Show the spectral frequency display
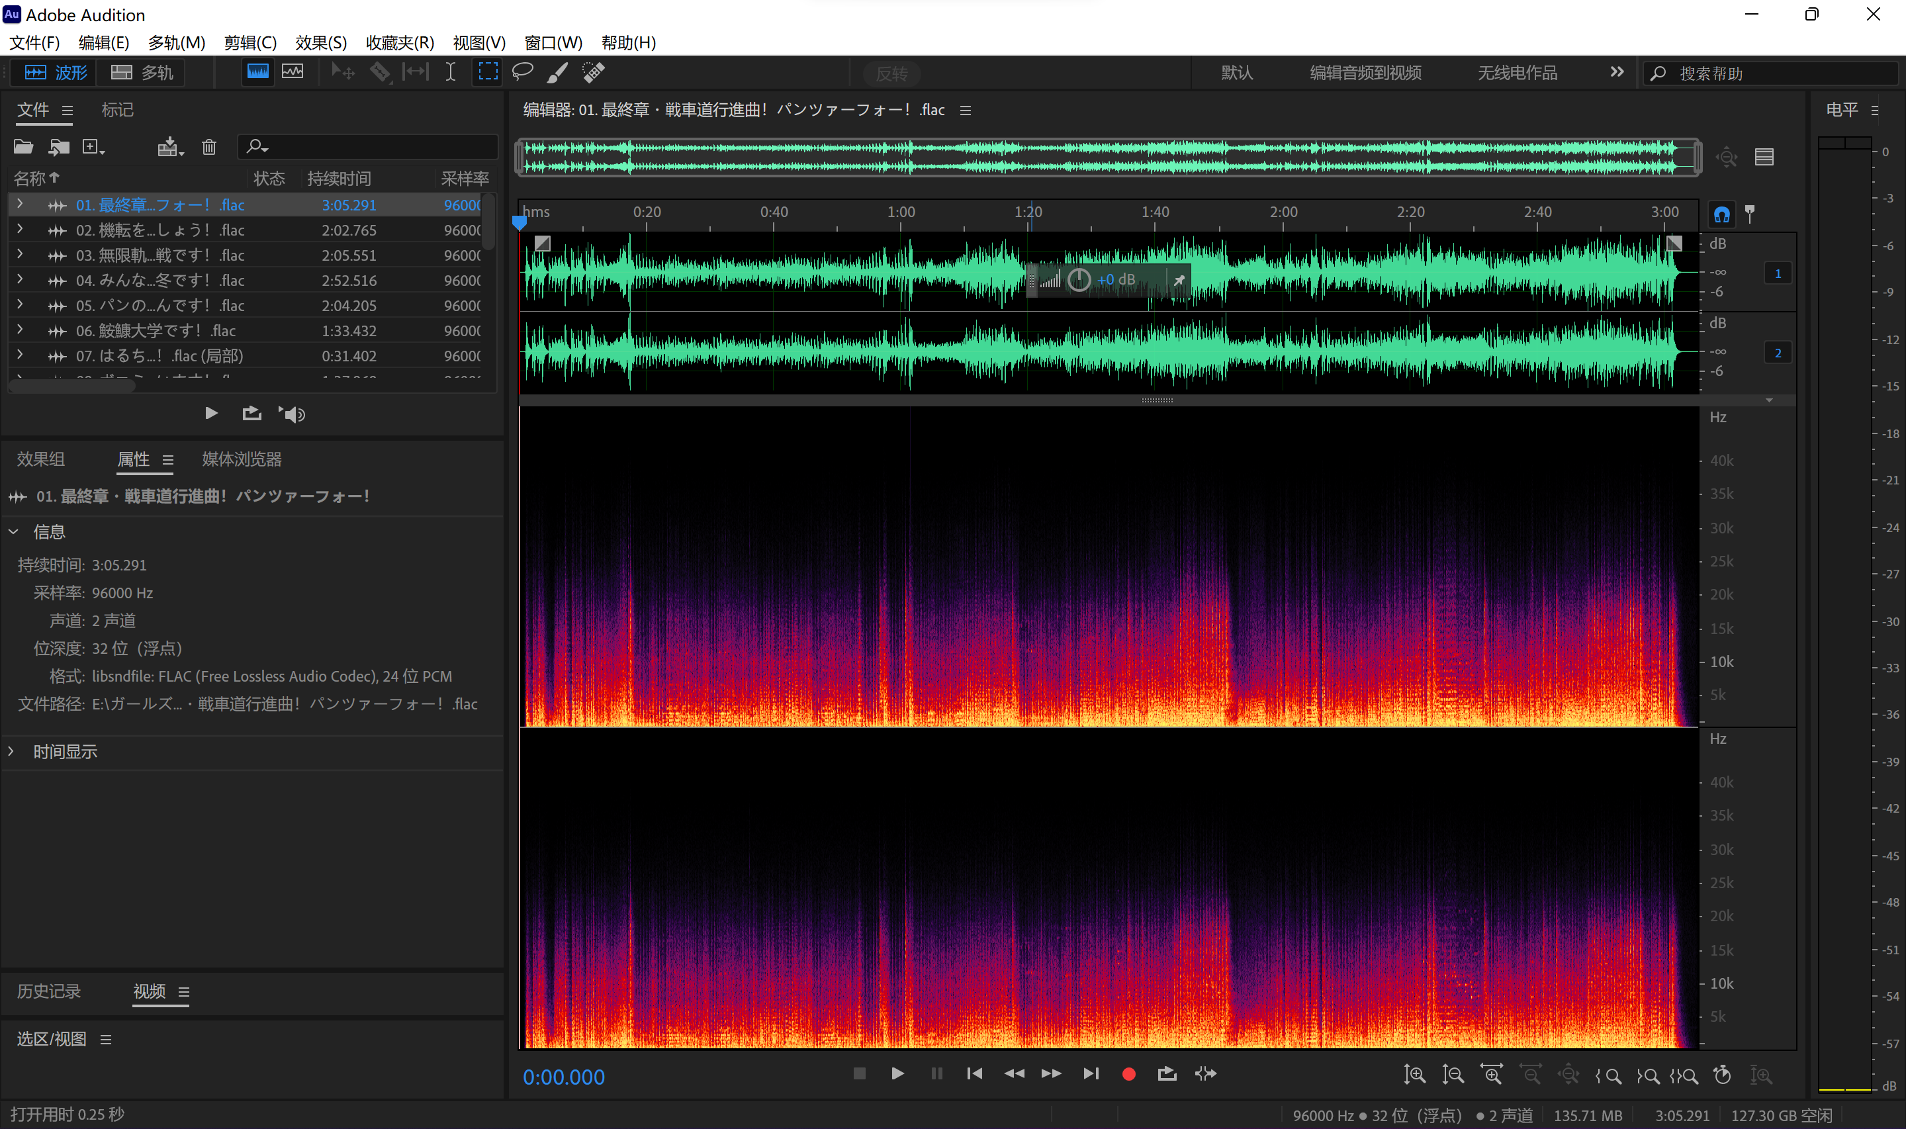The image size is (1906, 1129). coord(258,72)
